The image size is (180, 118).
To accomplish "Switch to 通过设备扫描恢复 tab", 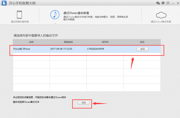I will (20, 22).
